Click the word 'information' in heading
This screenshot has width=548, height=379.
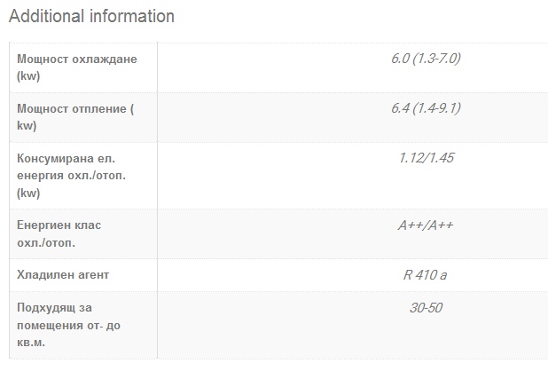[x=132, y=17]
